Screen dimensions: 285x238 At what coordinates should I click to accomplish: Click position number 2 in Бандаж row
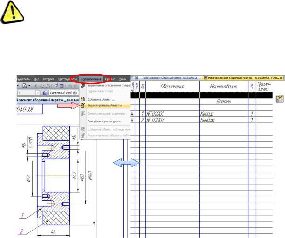pyautogui.click(x=142, y=120)
